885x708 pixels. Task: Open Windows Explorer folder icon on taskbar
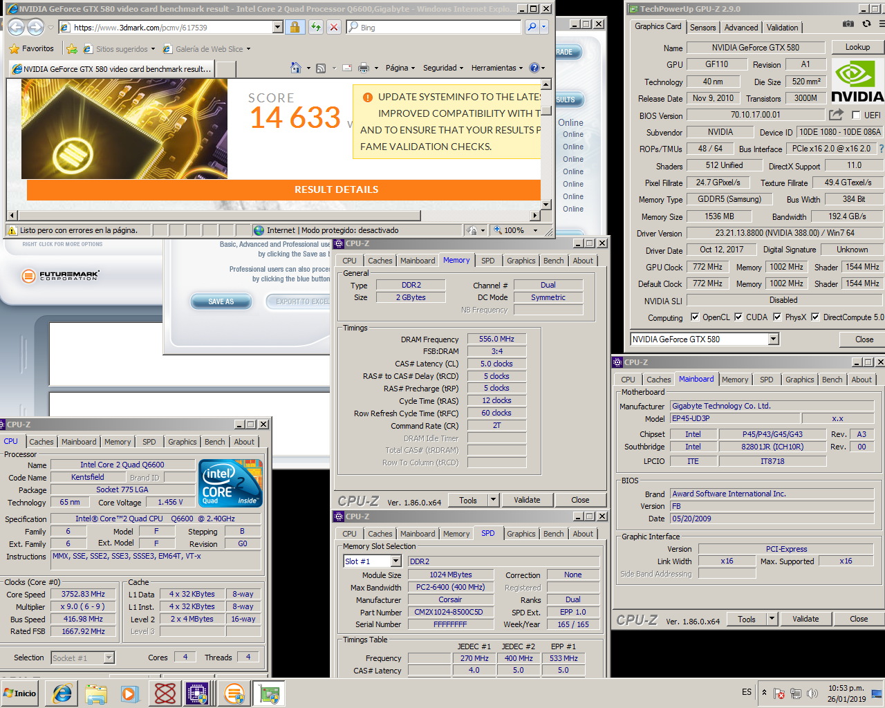[x=96, y=693]
